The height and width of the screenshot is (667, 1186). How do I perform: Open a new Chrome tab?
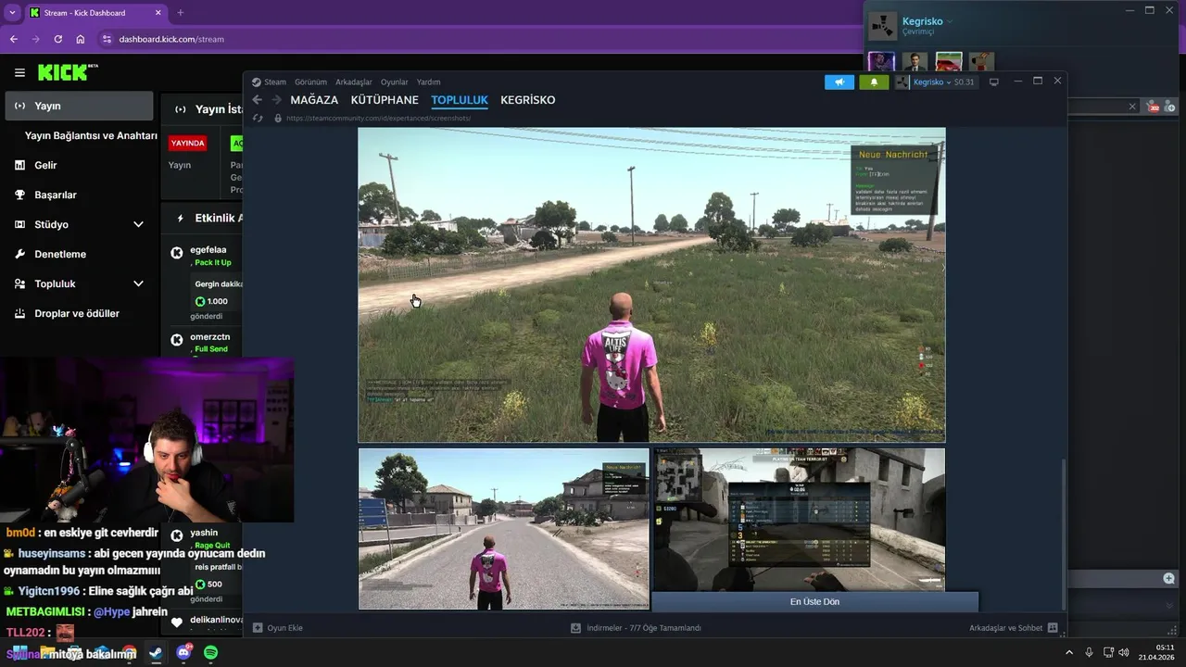pos(180,13)
